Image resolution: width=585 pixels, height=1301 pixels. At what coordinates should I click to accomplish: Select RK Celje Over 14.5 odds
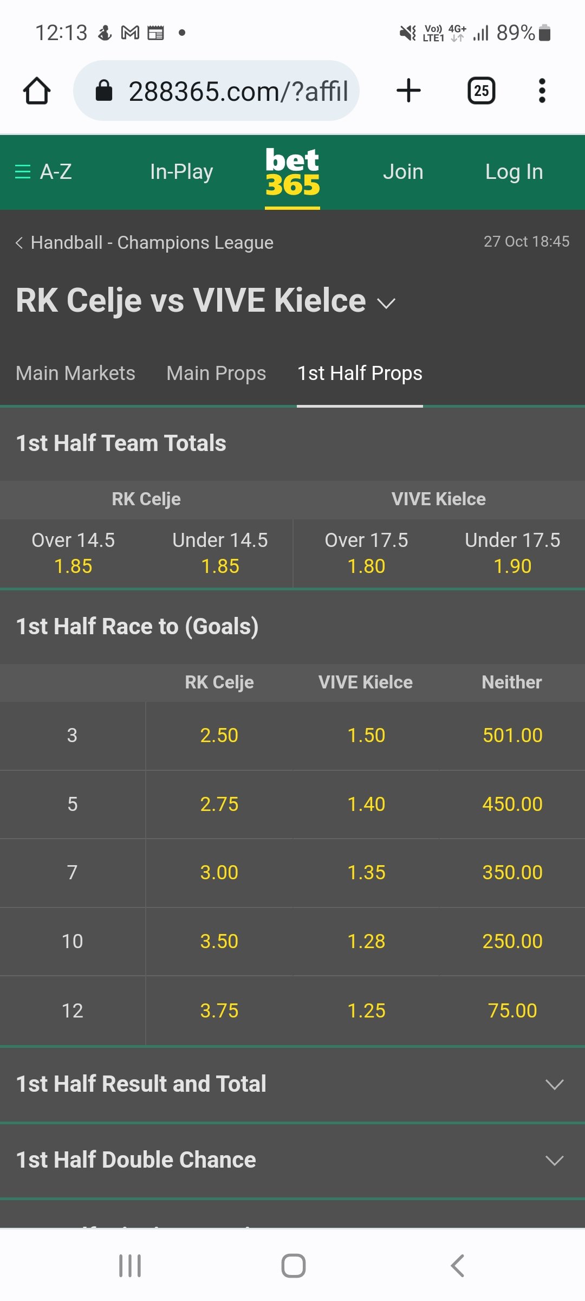click(73, 553)
